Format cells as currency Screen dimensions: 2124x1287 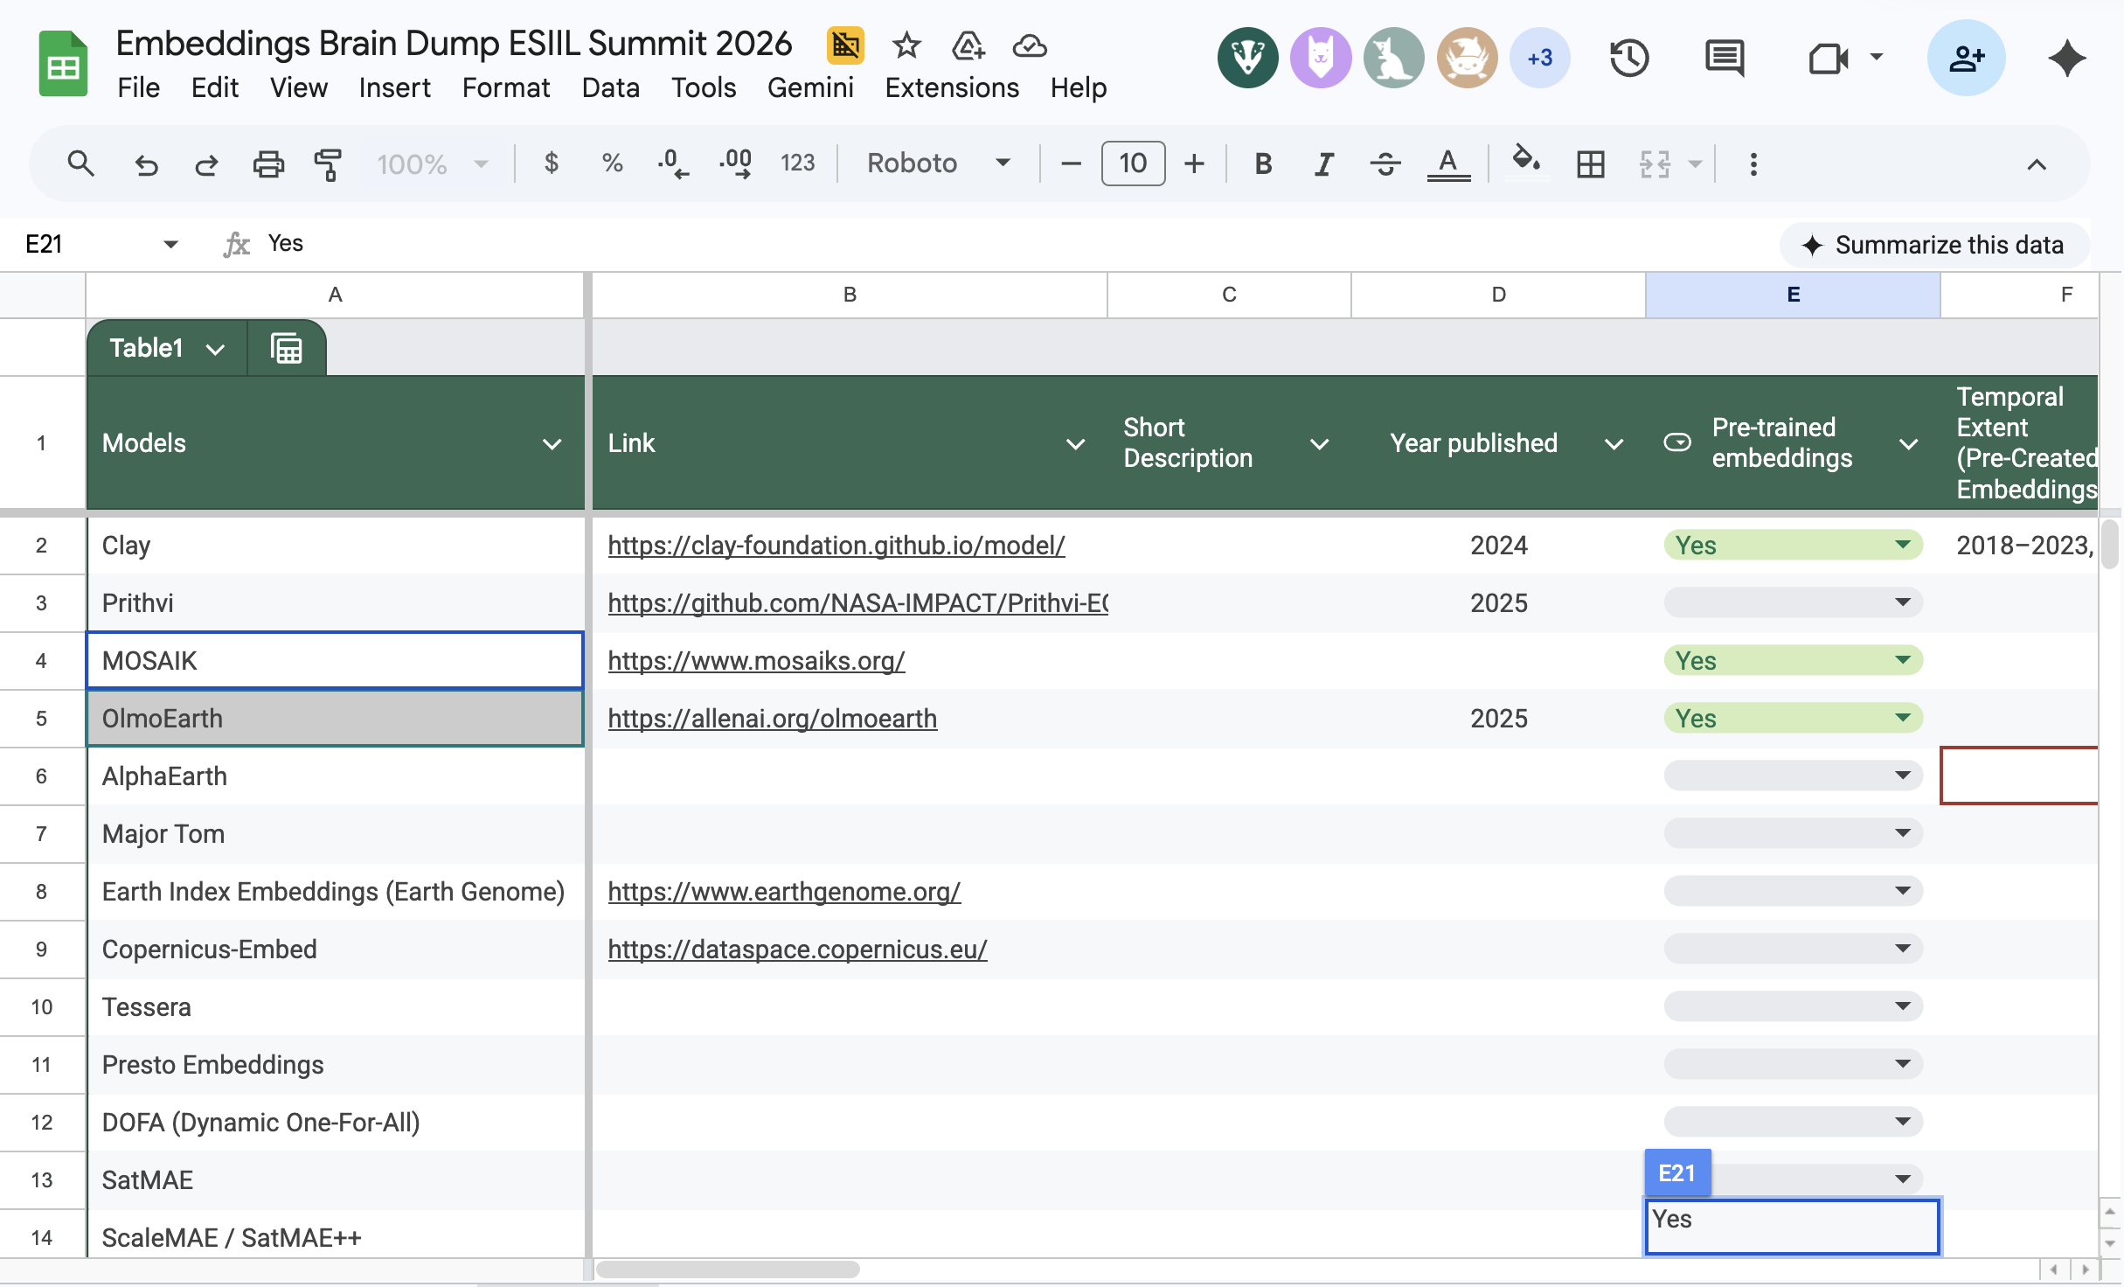551,163
